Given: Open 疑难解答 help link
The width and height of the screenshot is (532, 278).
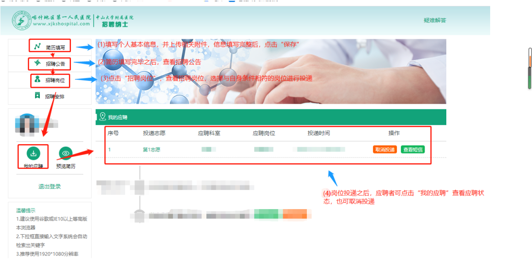Looking at the screenshot, I should pos(434,20).
